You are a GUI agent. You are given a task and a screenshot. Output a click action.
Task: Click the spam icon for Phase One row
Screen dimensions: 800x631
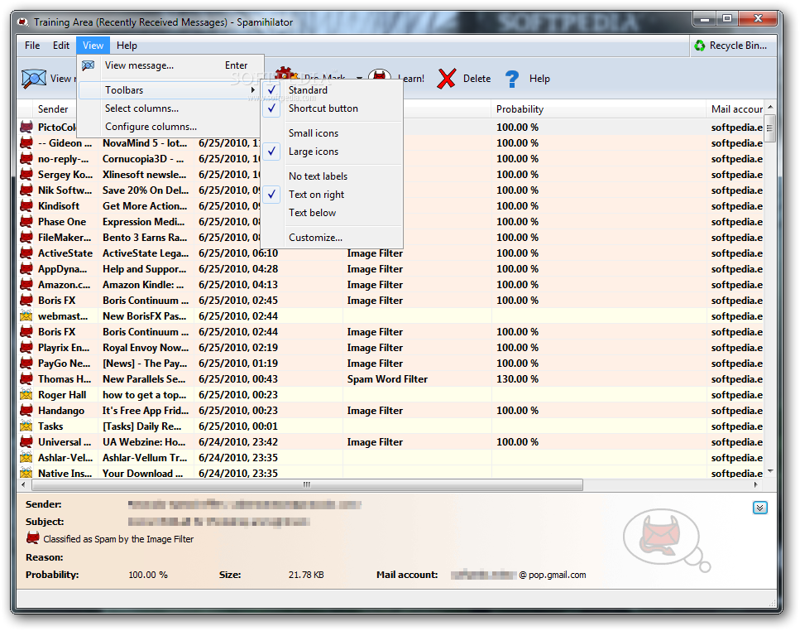[26, 222]
